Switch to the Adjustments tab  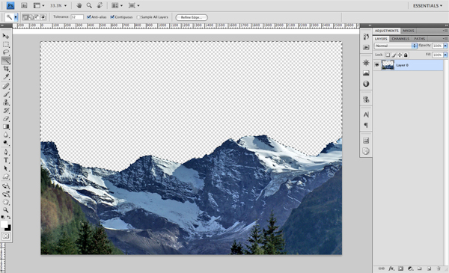387,31
